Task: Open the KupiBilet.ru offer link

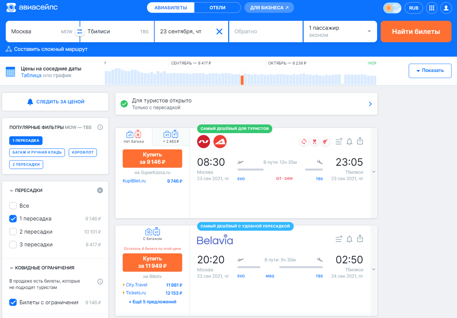Action: (x=134, y=181)
